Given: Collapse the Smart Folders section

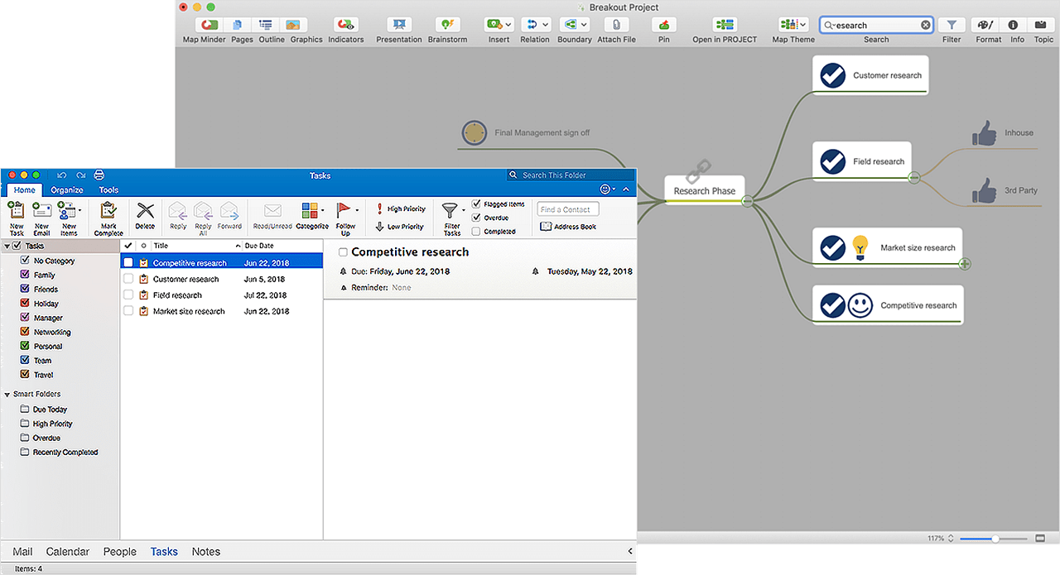Looking at the screenshot, I should (x=7, y=394).
